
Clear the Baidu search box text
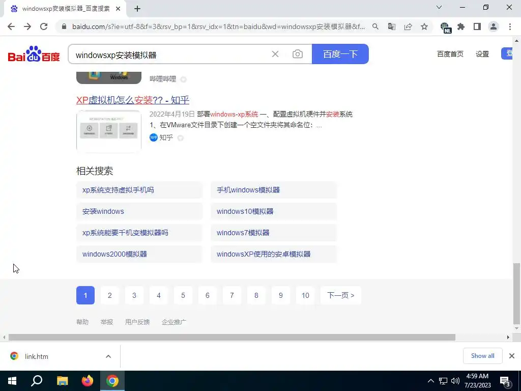tap(275, 54)
